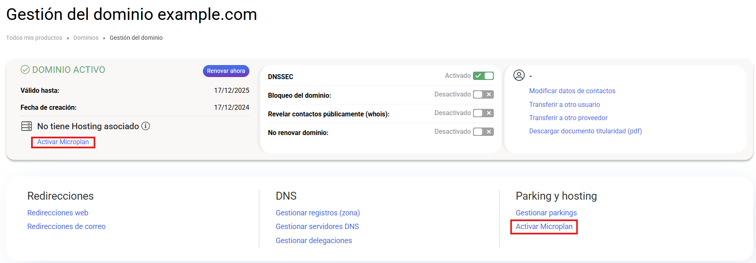The height and width of the screenshot is (263, 756).
Task: Select Transferir a otro usuario
Action: click(x=564, y=104)
